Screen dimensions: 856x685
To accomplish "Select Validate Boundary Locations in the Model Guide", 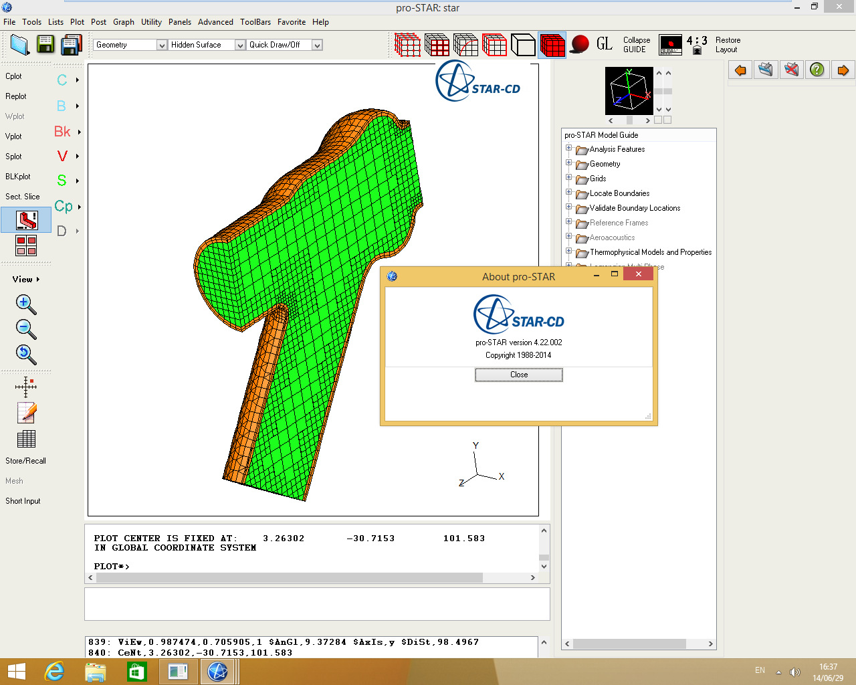I will pyautogui.click(x=635, y=208).
